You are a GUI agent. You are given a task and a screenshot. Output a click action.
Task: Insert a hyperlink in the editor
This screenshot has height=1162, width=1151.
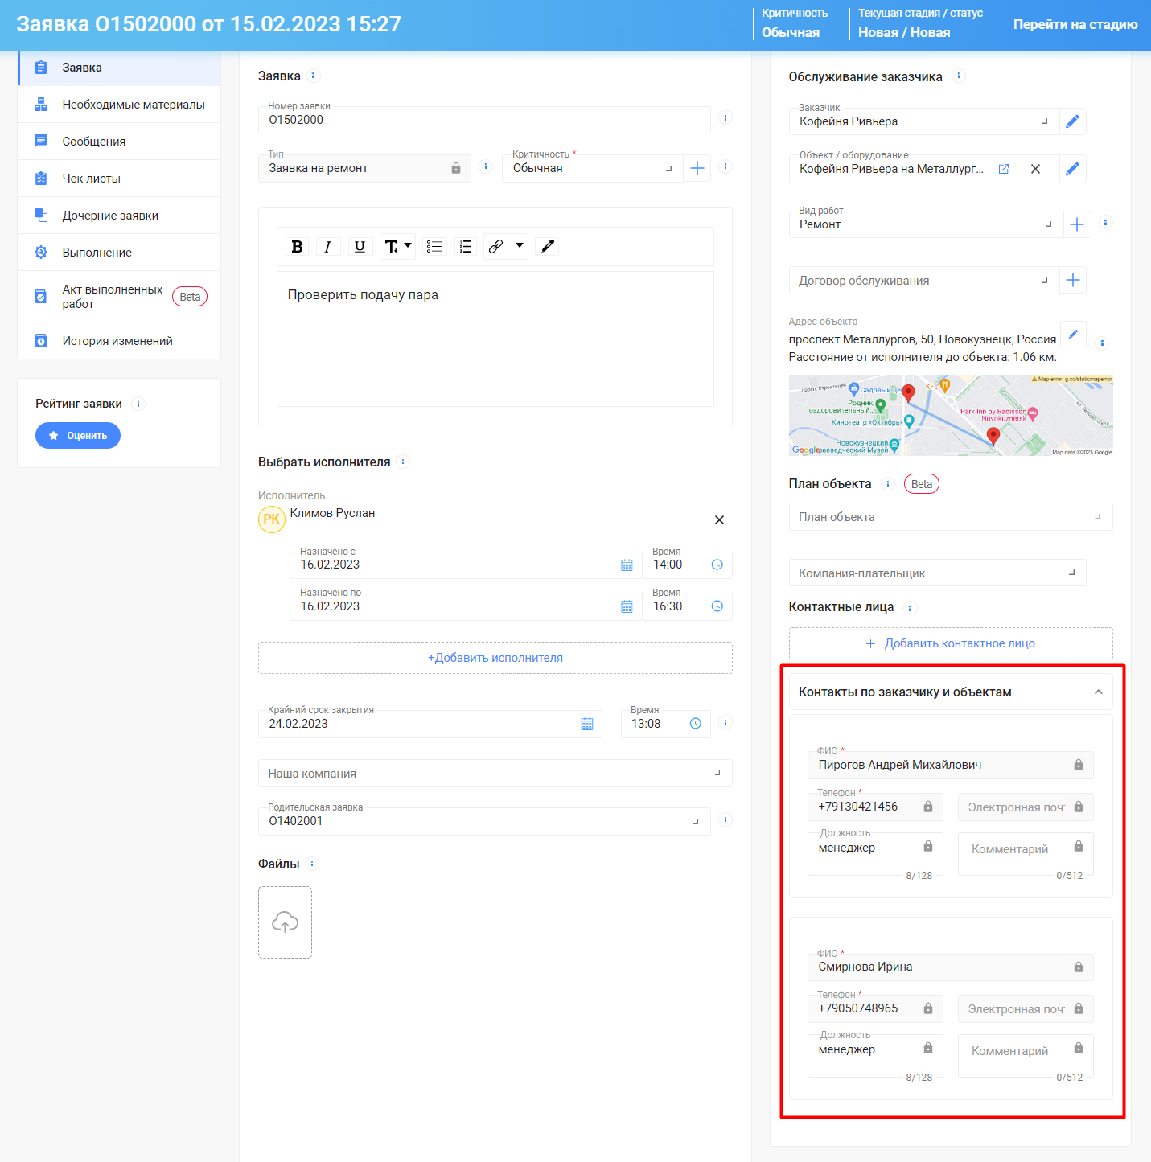[496, 247]
